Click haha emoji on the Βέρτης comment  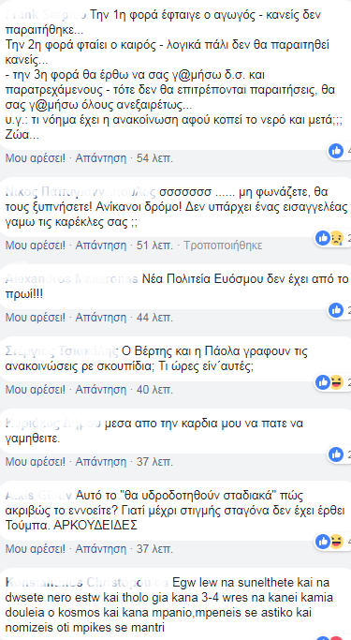click(x=337, y=382)
